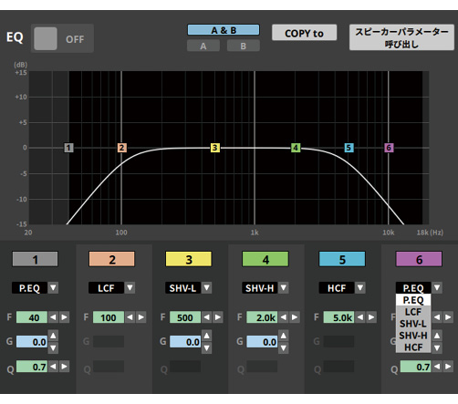Decrease band 1 Q with left arrow
Screen dimensions: 458x404
[x=53, y=367]
